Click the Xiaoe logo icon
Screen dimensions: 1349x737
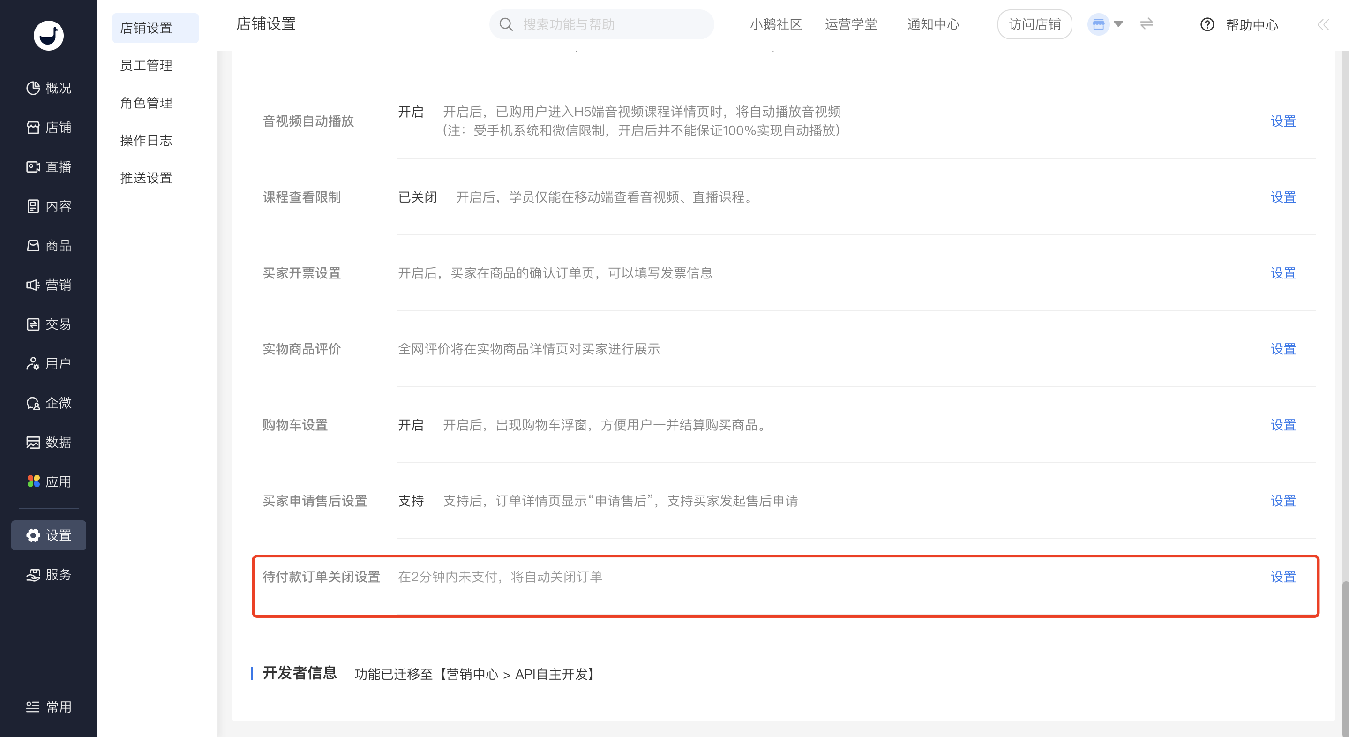click(49, 36)
